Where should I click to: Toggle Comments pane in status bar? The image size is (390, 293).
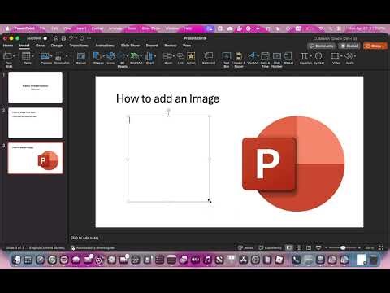[270, 247]
